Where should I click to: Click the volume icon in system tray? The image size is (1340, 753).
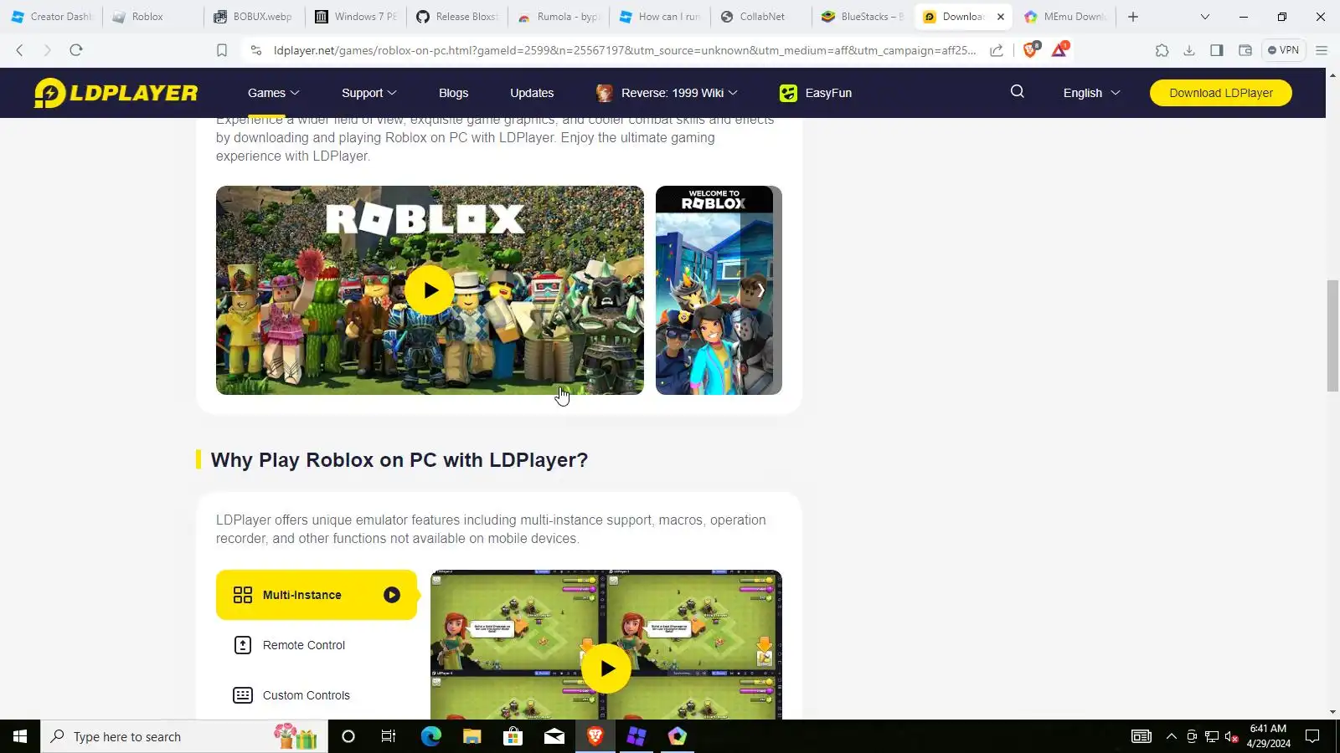click(1232, 736)
